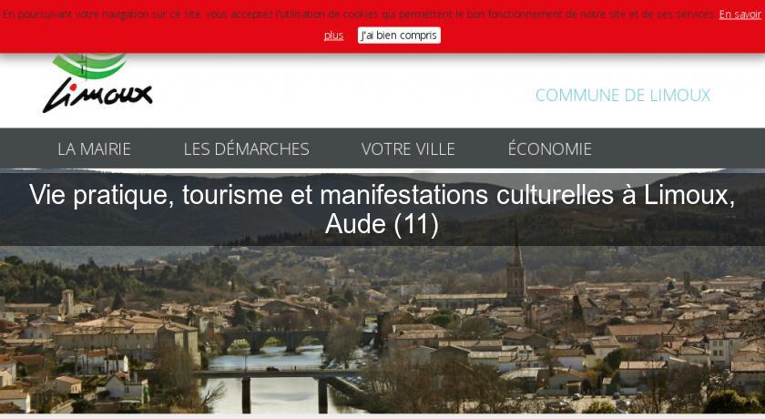The height and width of the screenshot is (419, 765).
Task: Accept cookies with "J'ai bien compris"
Action: pyautogui.click(x=399, y=36)
